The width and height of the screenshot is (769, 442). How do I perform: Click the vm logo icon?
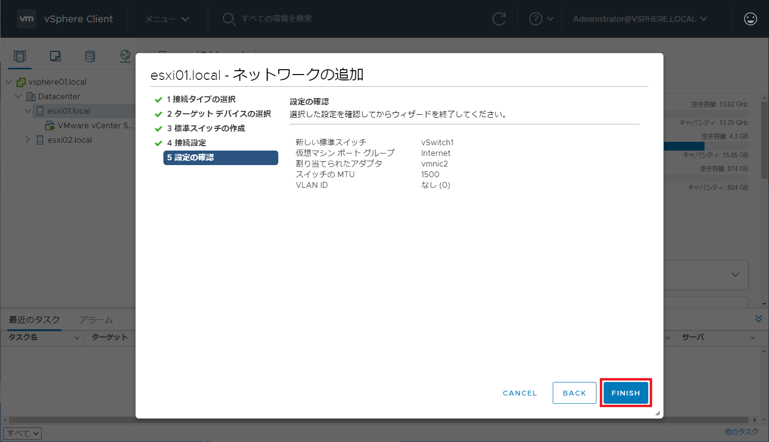pos(27,19)
